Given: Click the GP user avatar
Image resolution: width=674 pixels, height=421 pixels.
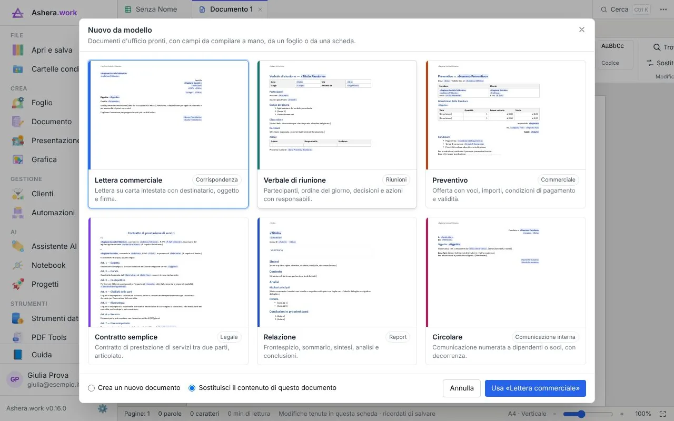Looking at the screenshot, I should pos(15,379).
